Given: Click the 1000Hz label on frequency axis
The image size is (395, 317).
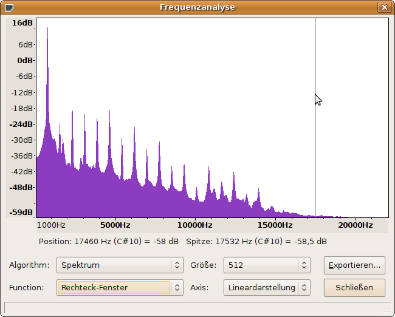Looking at the screenshot, I should (x=51, y=225).
